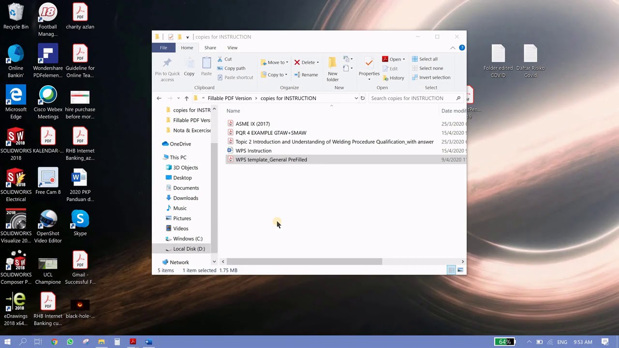
Task: Select ASME IX (2017) file
Action: (x=252, y=124)
